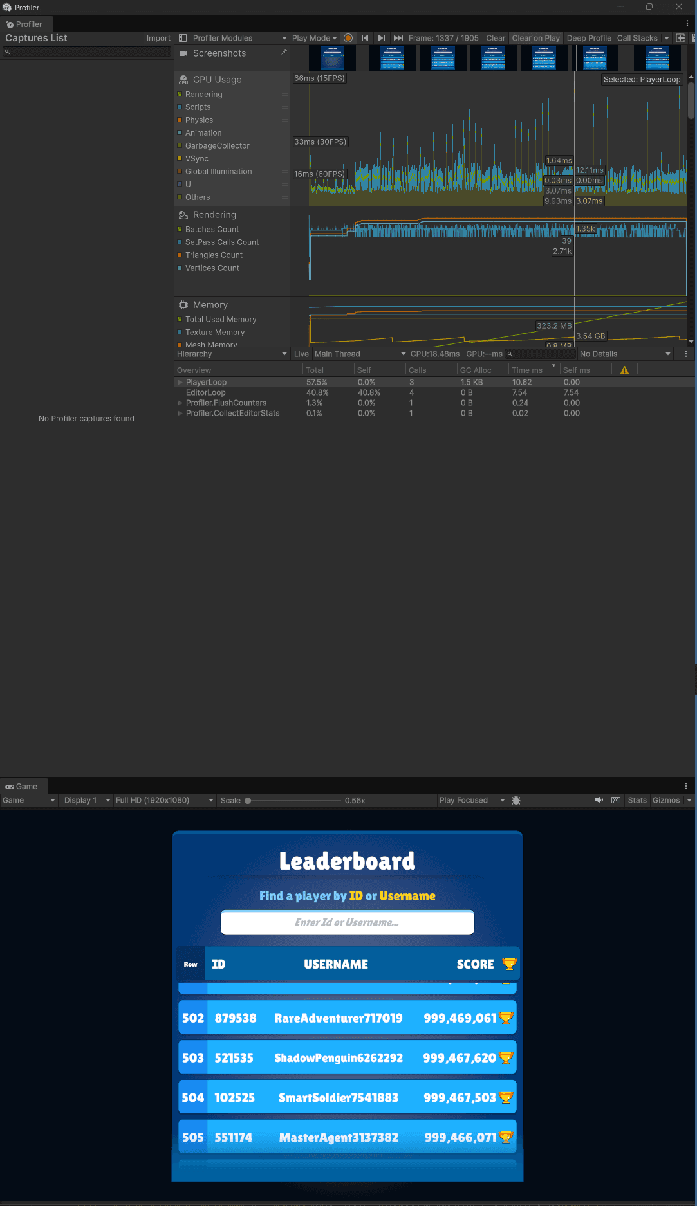Click the Memory module chip icon
The width and height of the screenshot is (697, 1206).
click(x=183, y=305)
